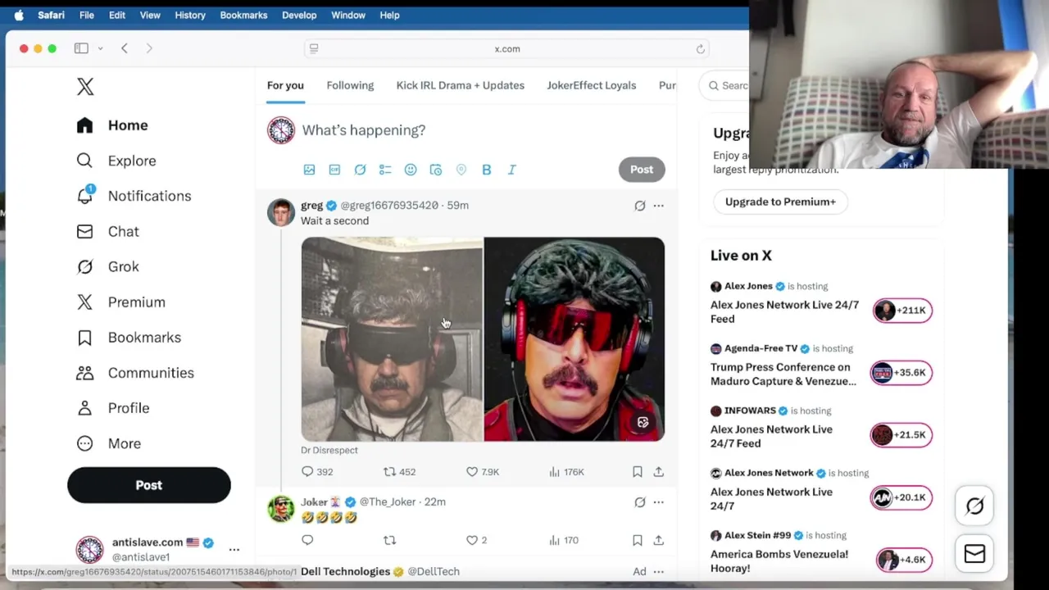Repost The_Joker emoji post
Image resolution: width=1049 pixels, height=590 pixels.
coord(390,540)
